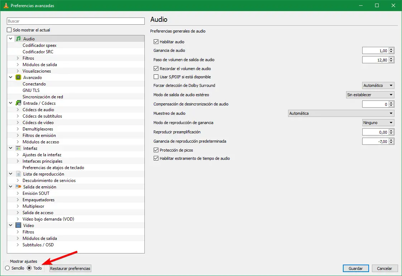Select Codificador SRC item
Screen dimensions: 402x276
pyautogui.click(x=38, y=52)
